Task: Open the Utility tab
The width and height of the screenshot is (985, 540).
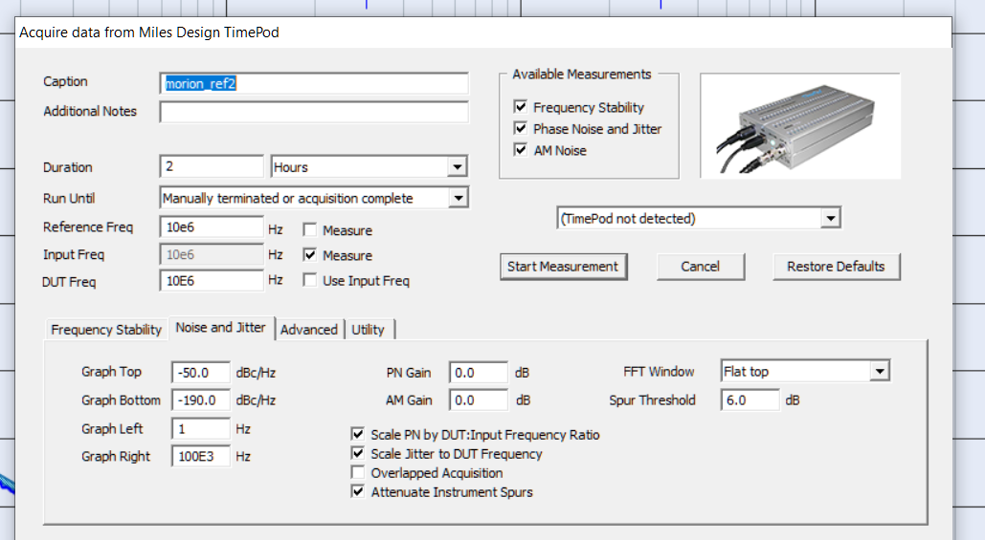Action: tap(369, 330)
